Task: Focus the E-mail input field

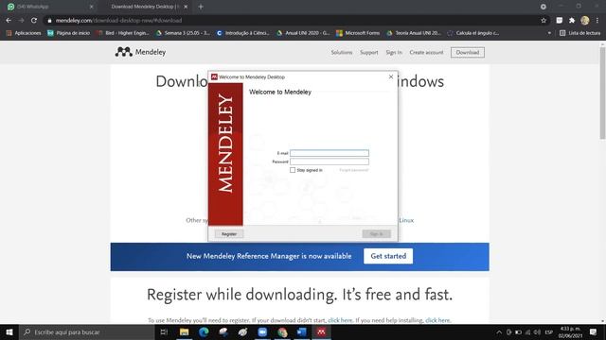Action: point(330,153)
